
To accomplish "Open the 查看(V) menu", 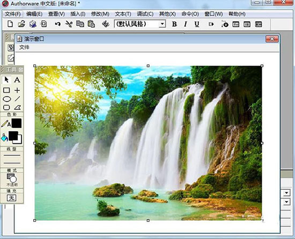I will click(x=56, y=14).
